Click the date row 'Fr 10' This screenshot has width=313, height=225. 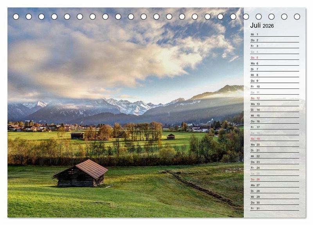(274, 86)
